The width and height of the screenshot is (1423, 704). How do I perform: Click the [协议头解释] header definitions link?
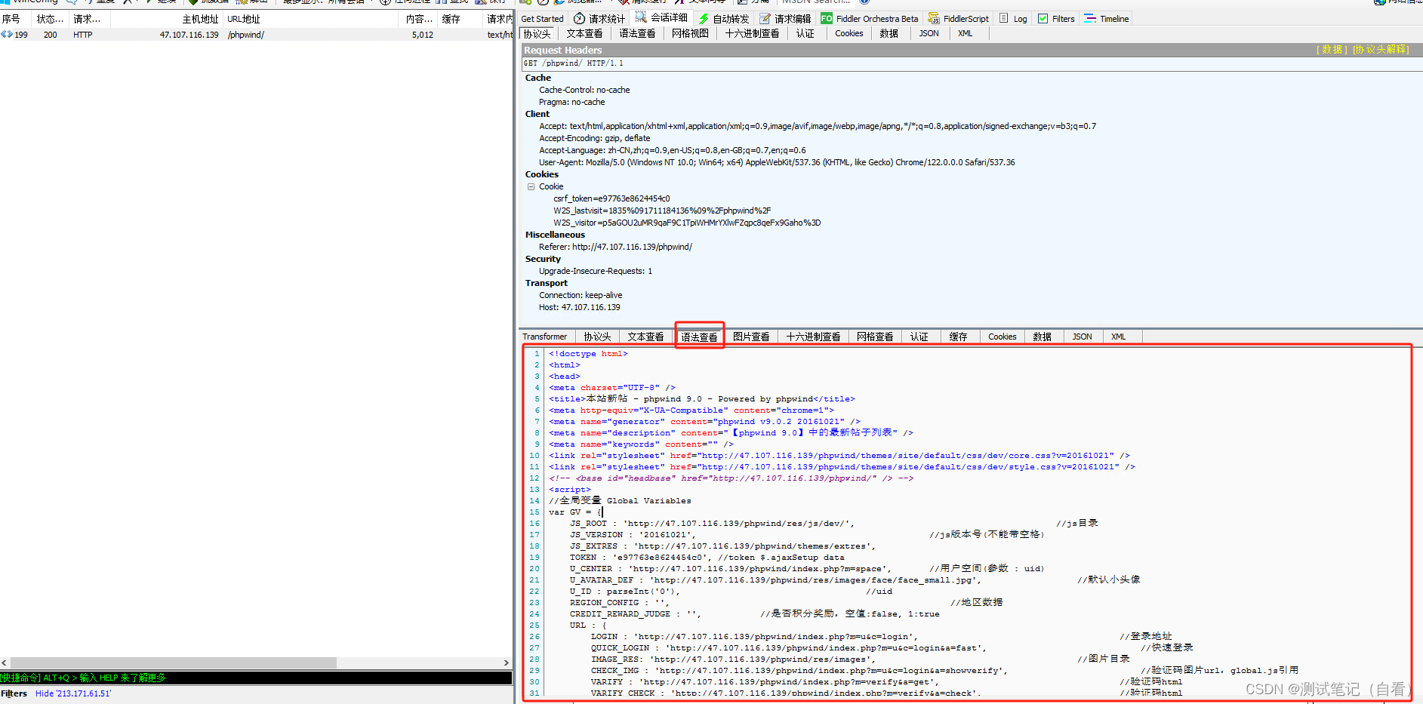tap(1381, 50)
